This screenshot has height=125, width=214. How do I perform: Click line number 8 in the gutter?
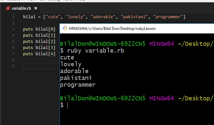pos(13,60)
